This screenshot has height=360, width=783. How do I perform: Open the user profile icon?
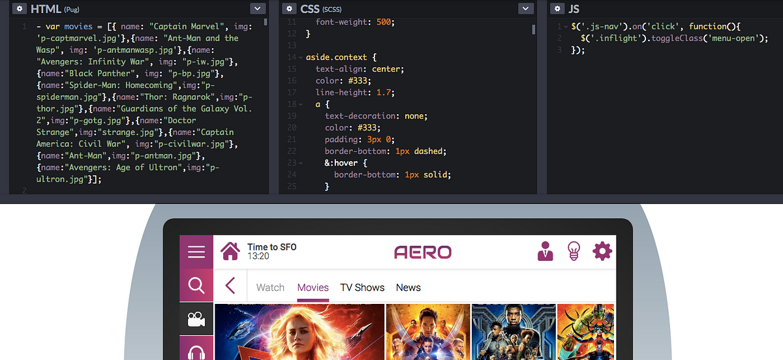coord(545,251)
